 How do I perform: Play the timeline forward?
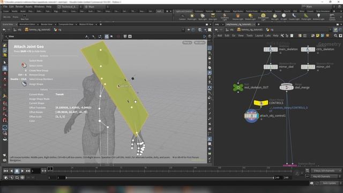(23, 171)
